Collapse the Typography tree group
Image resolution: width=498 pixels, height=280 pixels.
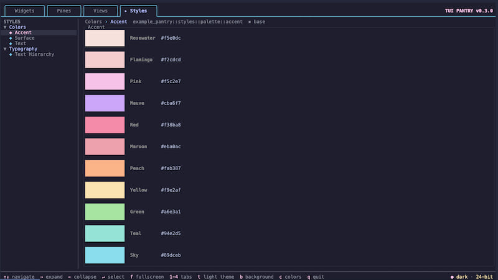[x=21, y=49]
